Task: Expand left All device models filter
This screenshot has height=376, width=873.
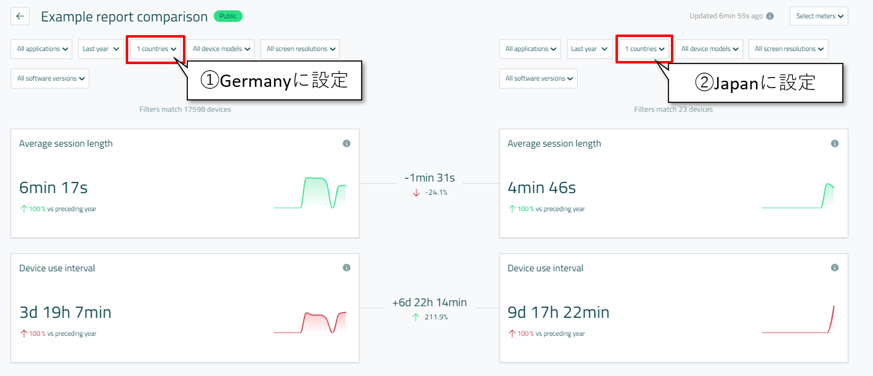Action: [221, 49]
